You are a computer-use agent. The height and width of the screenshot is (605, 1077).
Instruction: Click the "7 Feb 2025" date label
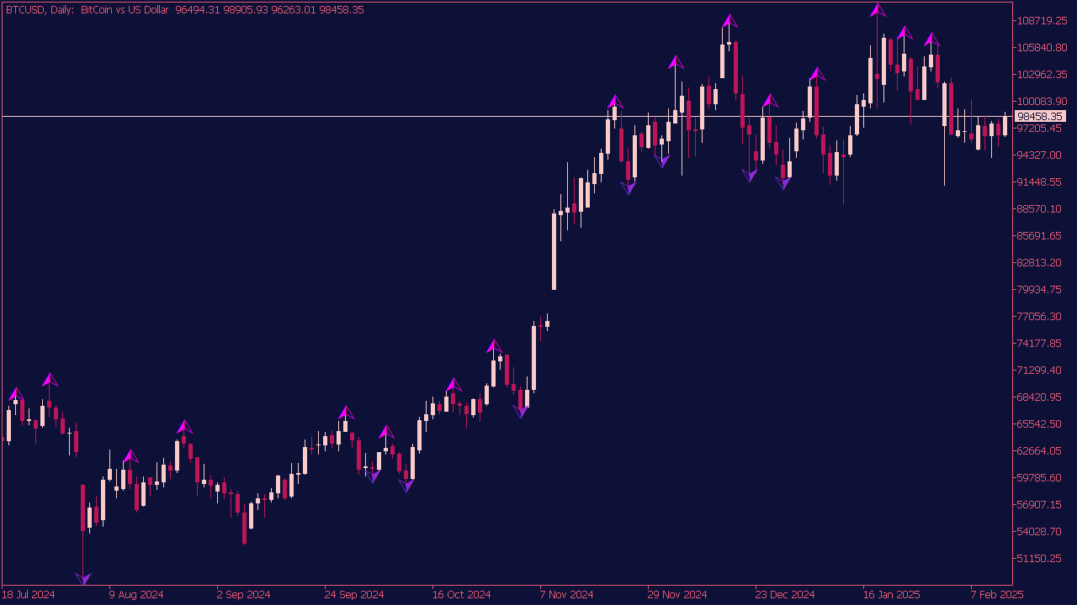click(x=997, y=594)
